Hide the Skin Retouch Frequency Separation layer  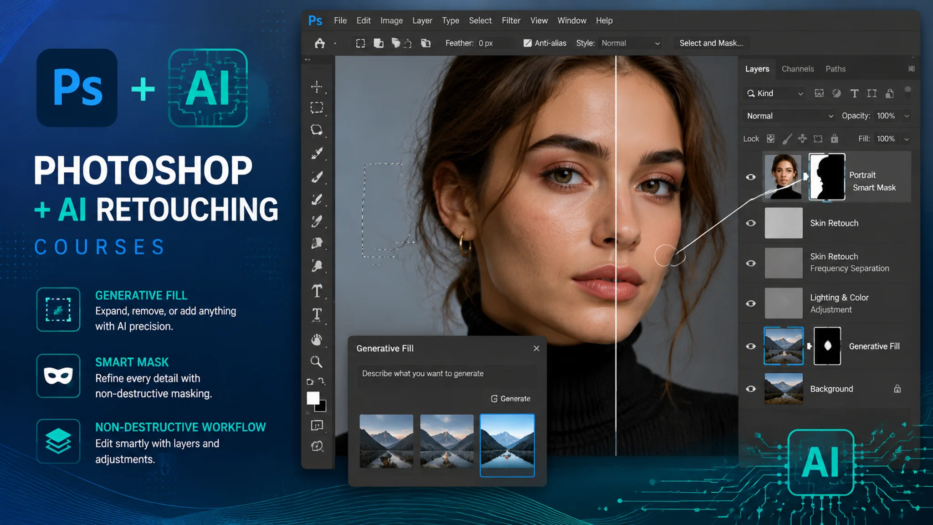[751, 263]
